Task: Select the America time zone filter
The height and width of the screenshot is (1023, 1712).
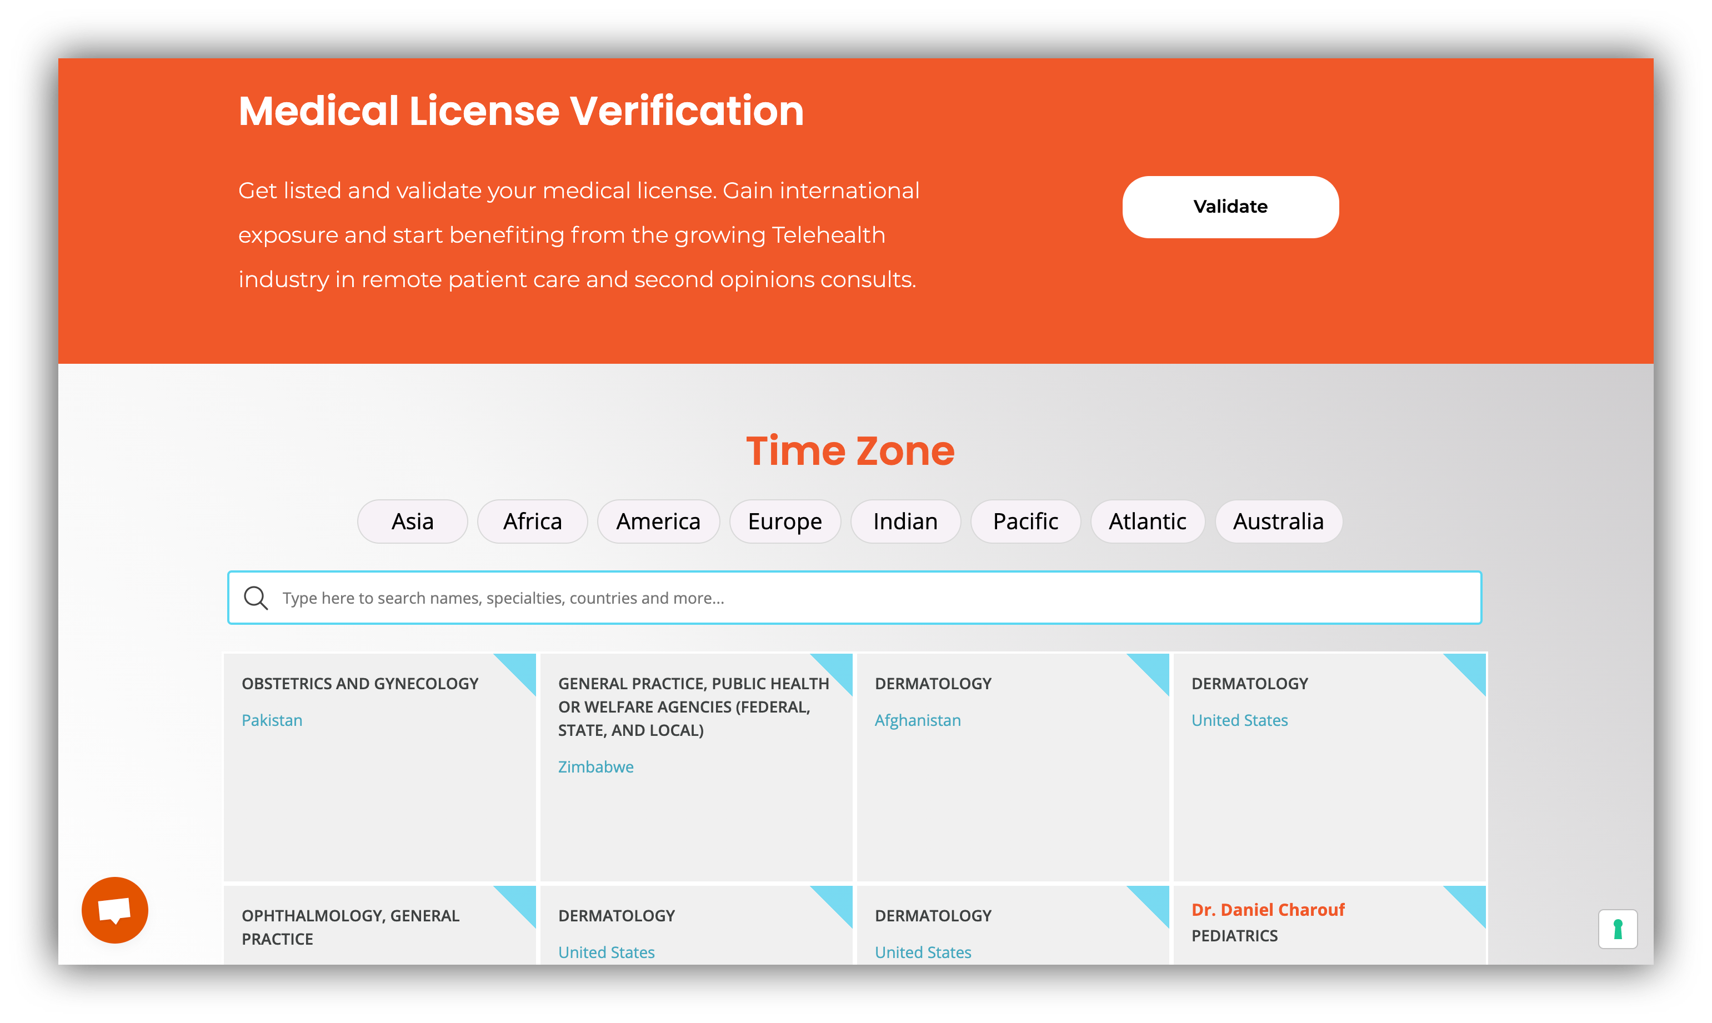Action: [658, 521]
